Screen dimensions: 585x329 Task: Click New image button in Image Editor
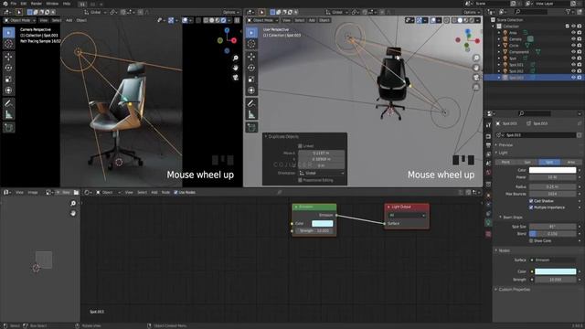click(x=65, y=193)
